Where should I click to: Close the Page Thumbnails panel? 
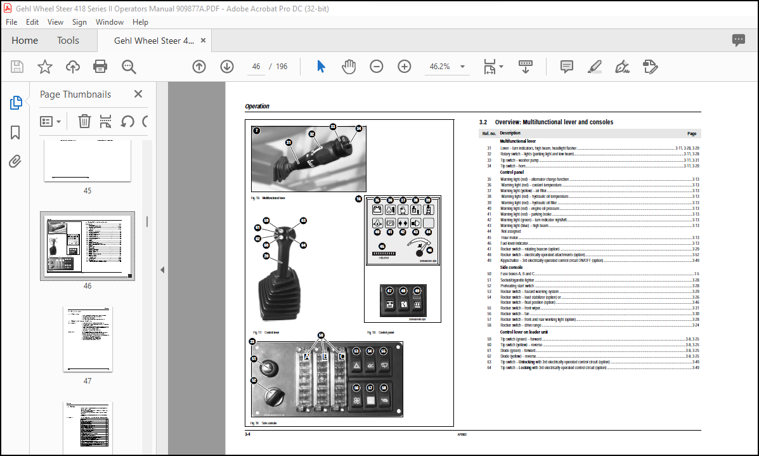(138, 94)
